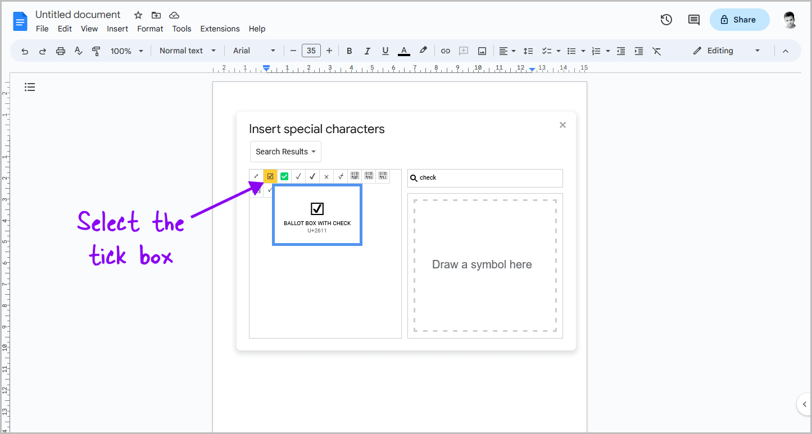The height and width of the screenshot is (434, 812).
Task: Open the Insert menu
Action: [117, 29]
